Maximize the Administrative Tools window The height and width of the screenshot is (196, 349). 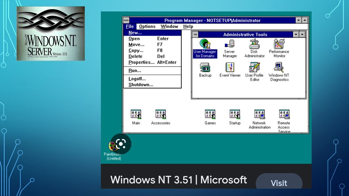click(302, 35)
